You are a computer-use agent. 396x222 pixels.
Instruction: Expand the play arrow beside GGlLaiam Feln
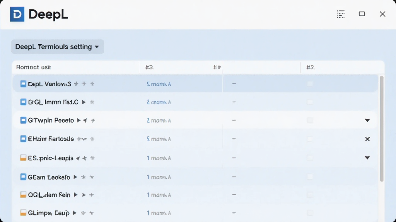click(x=75, y=195)
